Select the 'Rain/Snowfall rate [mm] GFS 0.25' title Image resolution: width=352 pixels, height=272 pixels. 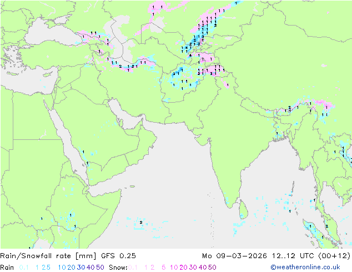coord(68,256)
